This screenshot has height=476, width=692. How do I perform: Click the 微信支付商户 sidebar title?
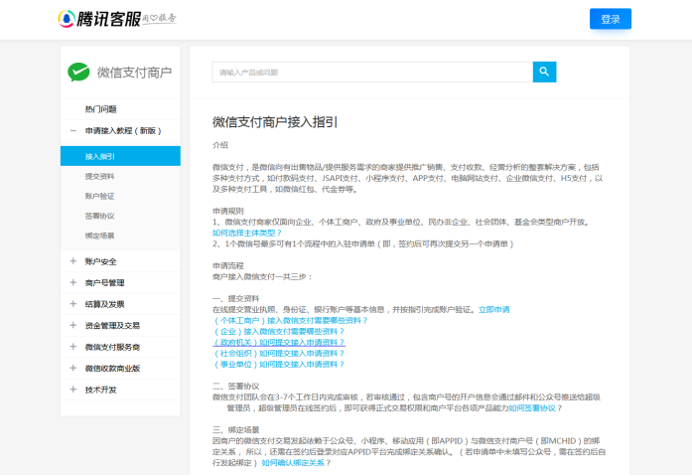point(134,73)
